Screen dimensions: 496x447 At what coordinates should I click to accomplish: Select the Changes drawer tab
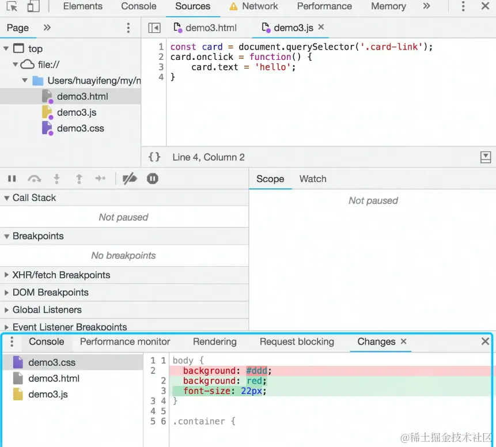[x=376, y=342]
